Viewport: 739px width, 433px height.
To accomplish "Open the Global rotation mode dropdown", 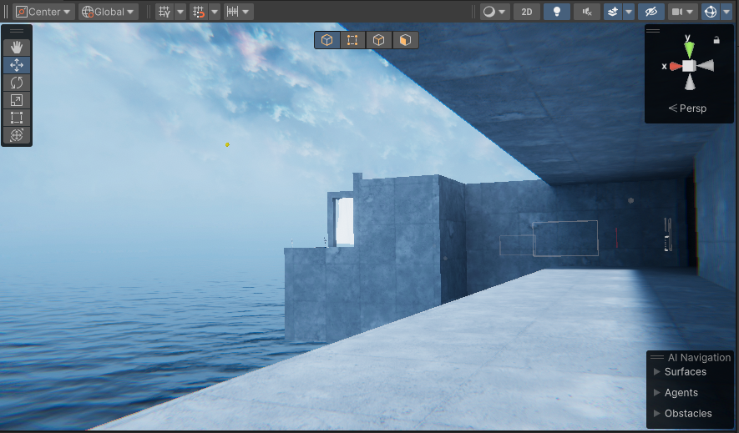I will (109, 12).
